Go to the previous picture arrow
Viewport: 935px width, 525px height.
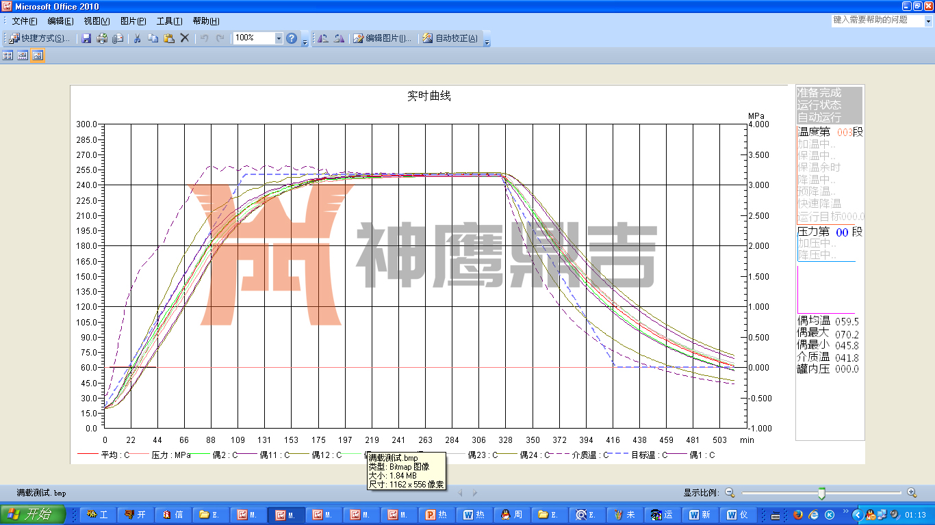(460, 492)
